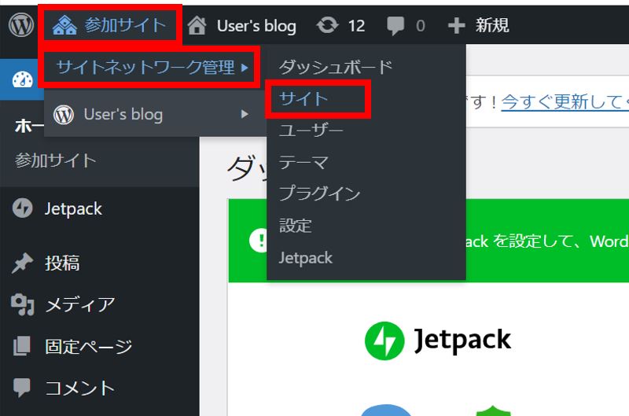Click the Jetpack icon in sidebar

(x=22, y=209)
